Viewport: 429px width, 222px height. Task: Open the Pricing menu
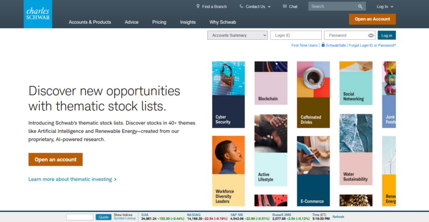click(159, 22)
